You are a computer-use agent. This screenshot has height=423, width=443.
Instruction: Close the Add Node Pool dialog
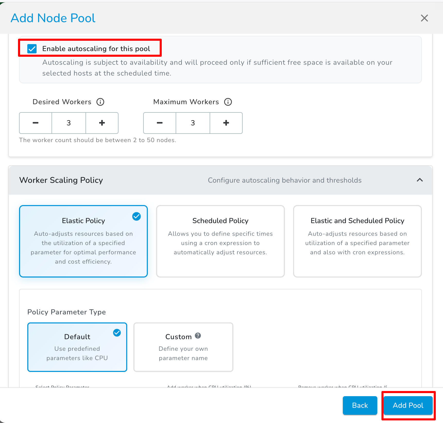pyautogui.click(x=424, y=18)
